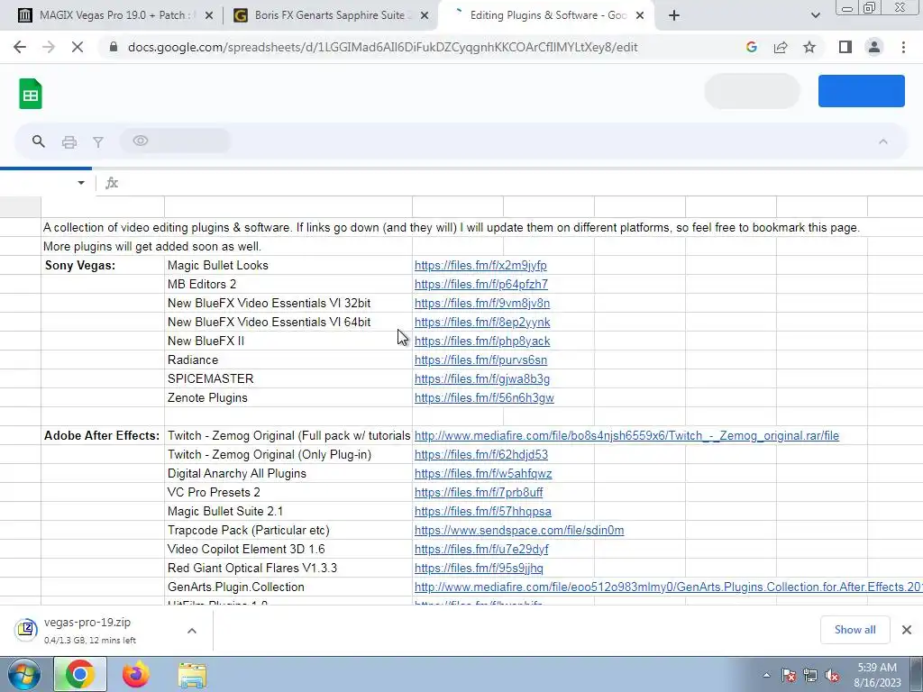The width and height of the screenshot is (923, 692).
Task: Open a new tab with plus button
Action: coord(674,15)
